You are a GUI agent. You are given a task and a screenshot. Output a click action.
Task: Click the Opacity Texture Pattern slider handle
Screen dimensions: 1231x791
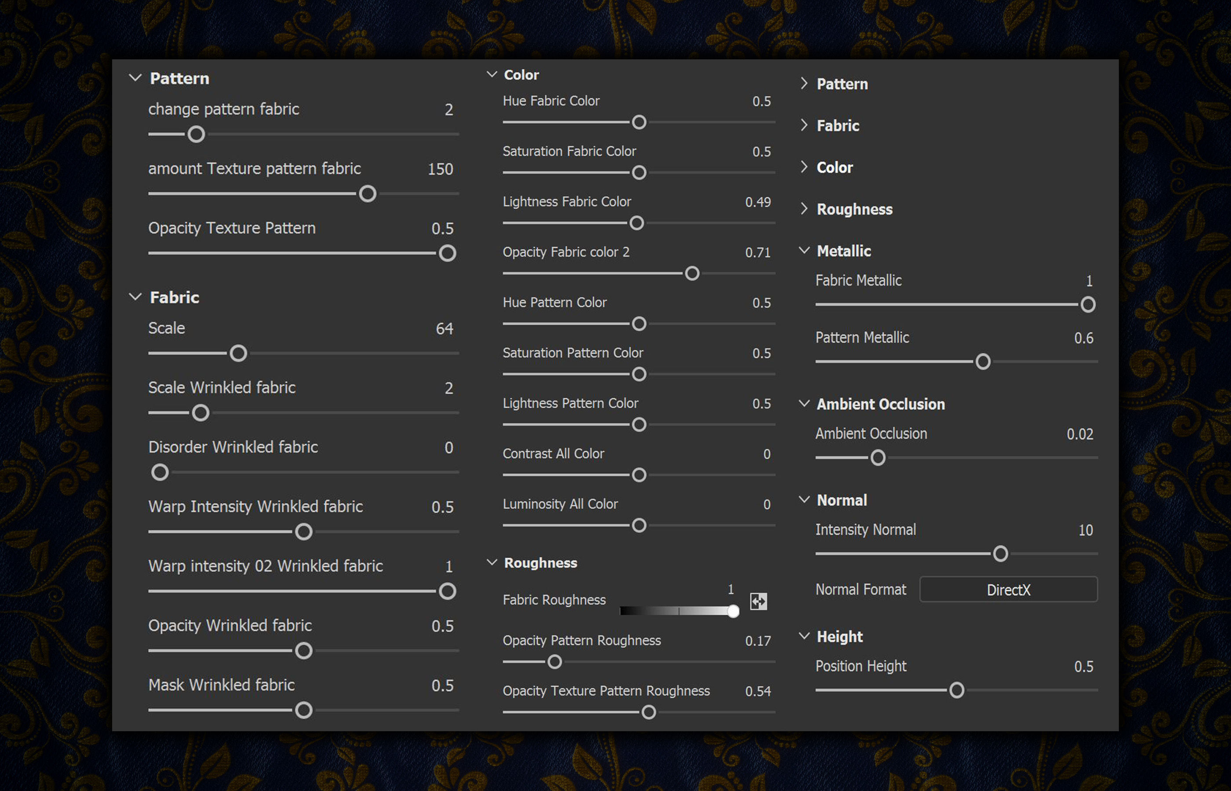pos(448,253)
